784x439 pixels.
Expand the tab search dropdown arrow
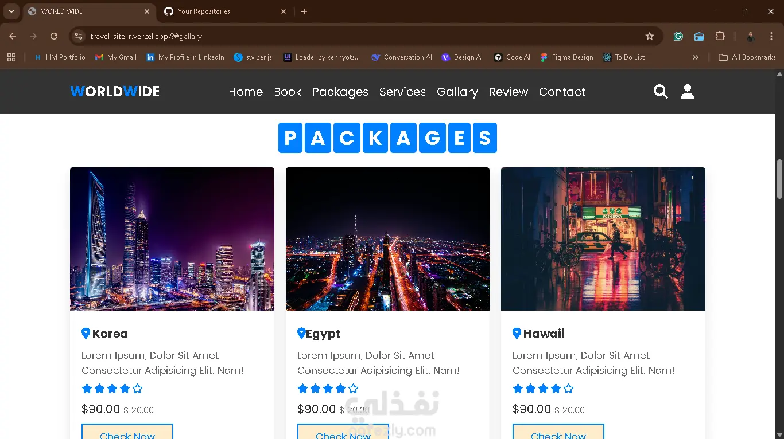[11, 11]
